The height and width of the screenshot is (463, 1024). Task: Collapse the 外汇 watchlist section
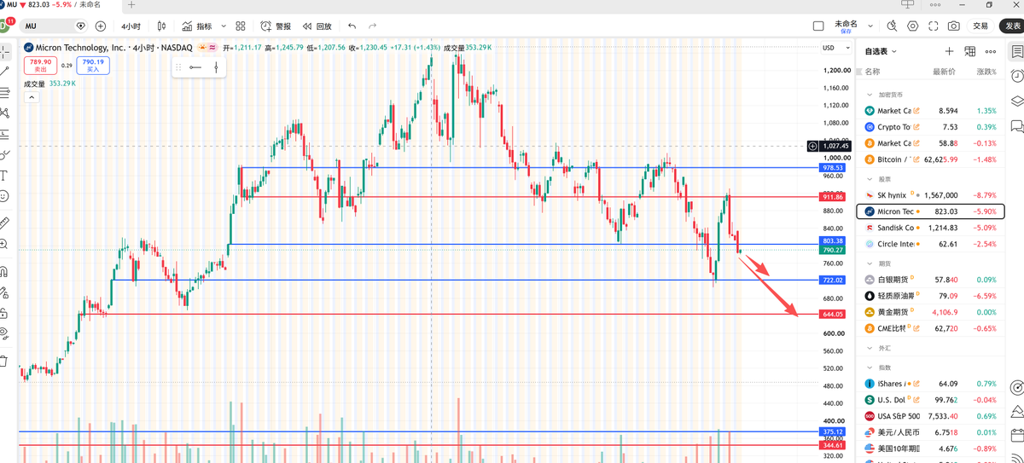[x=870, y=348]
